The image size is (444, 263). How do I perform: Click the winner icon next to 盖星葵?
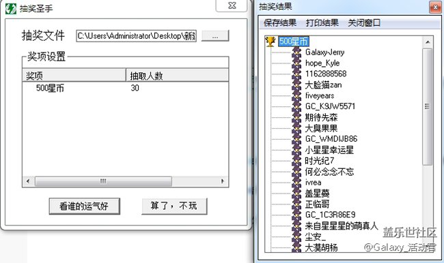[x=296, y=193]
